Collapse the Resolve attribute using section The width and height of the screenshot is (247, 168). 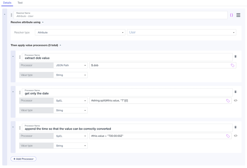click(x=43, y=22)
